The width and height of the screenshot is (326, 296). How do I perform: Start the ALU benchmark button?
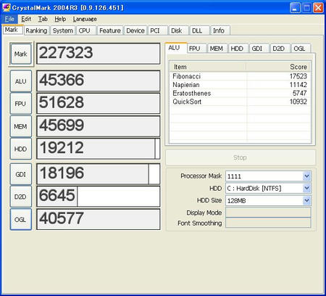21,81
